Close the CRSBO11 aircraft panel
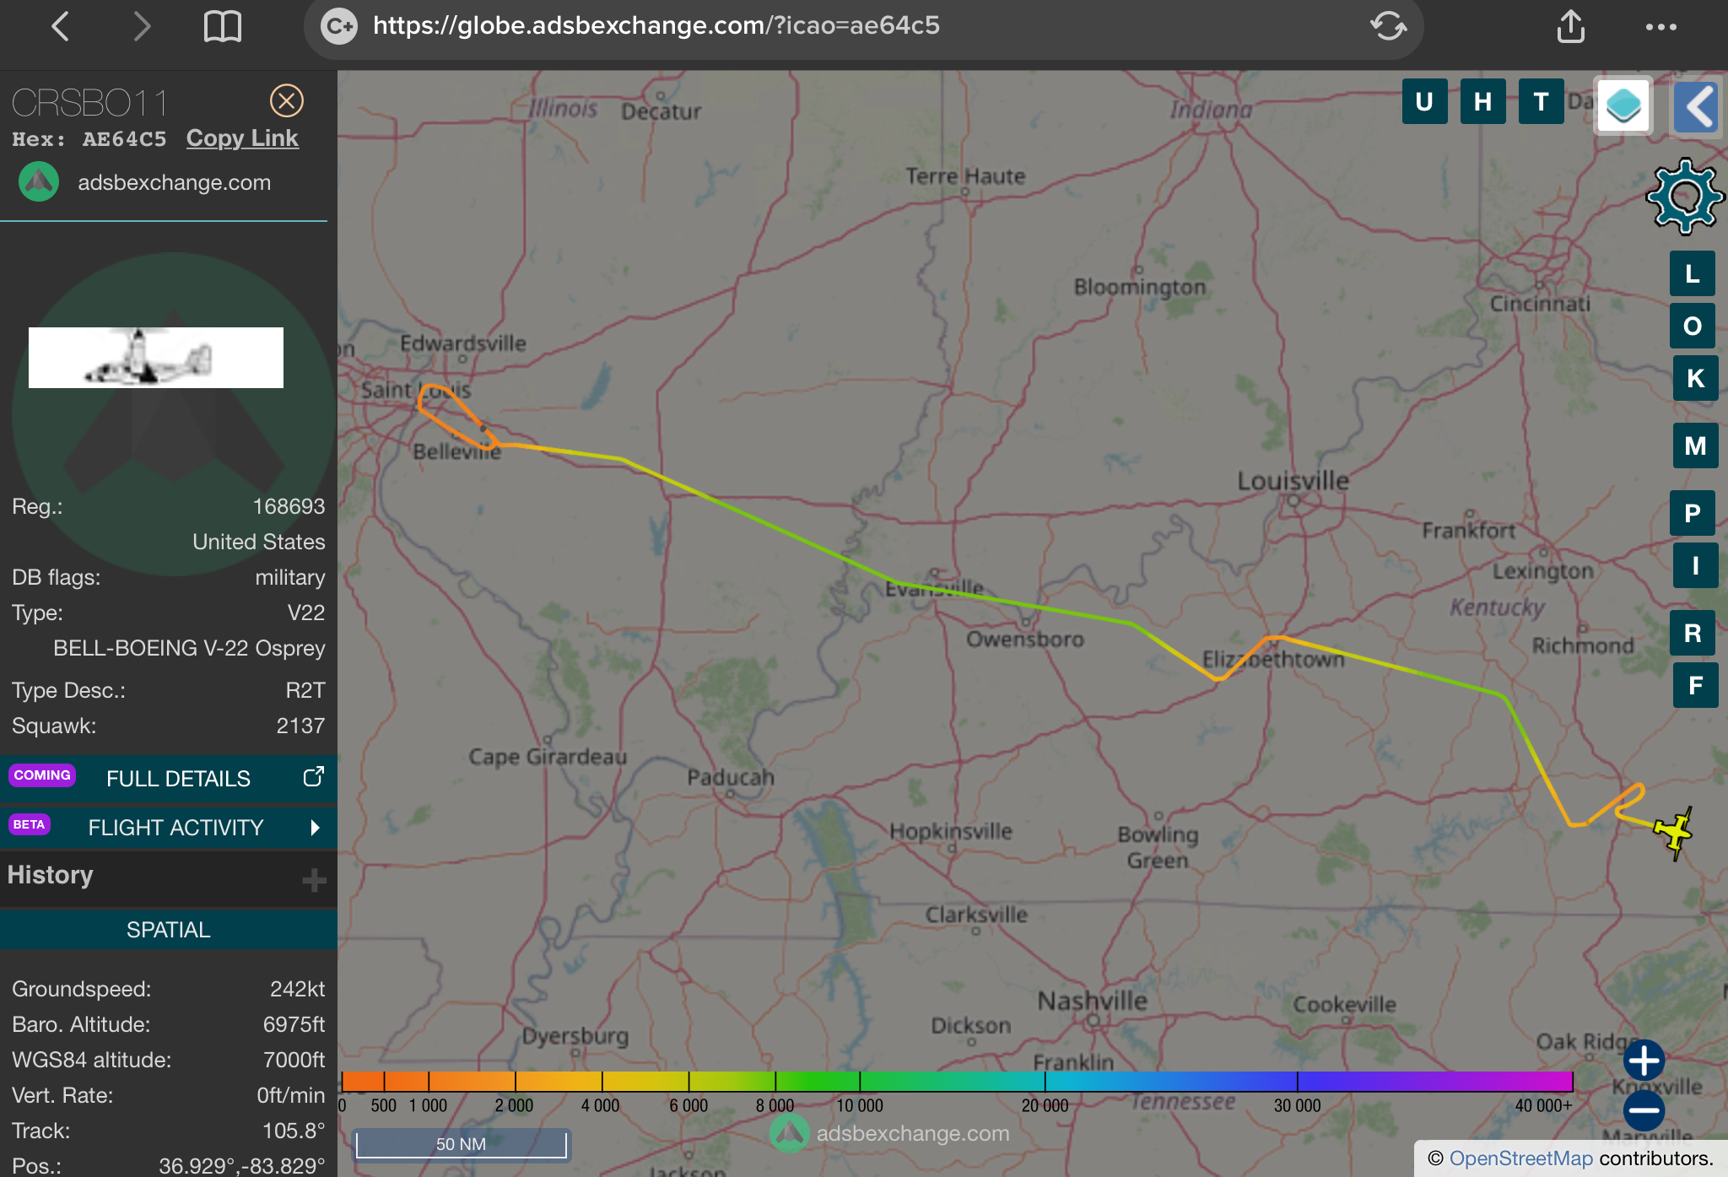Viewport: 1728px width, 1177px height. pyautogui.click(x=287, y=100)
